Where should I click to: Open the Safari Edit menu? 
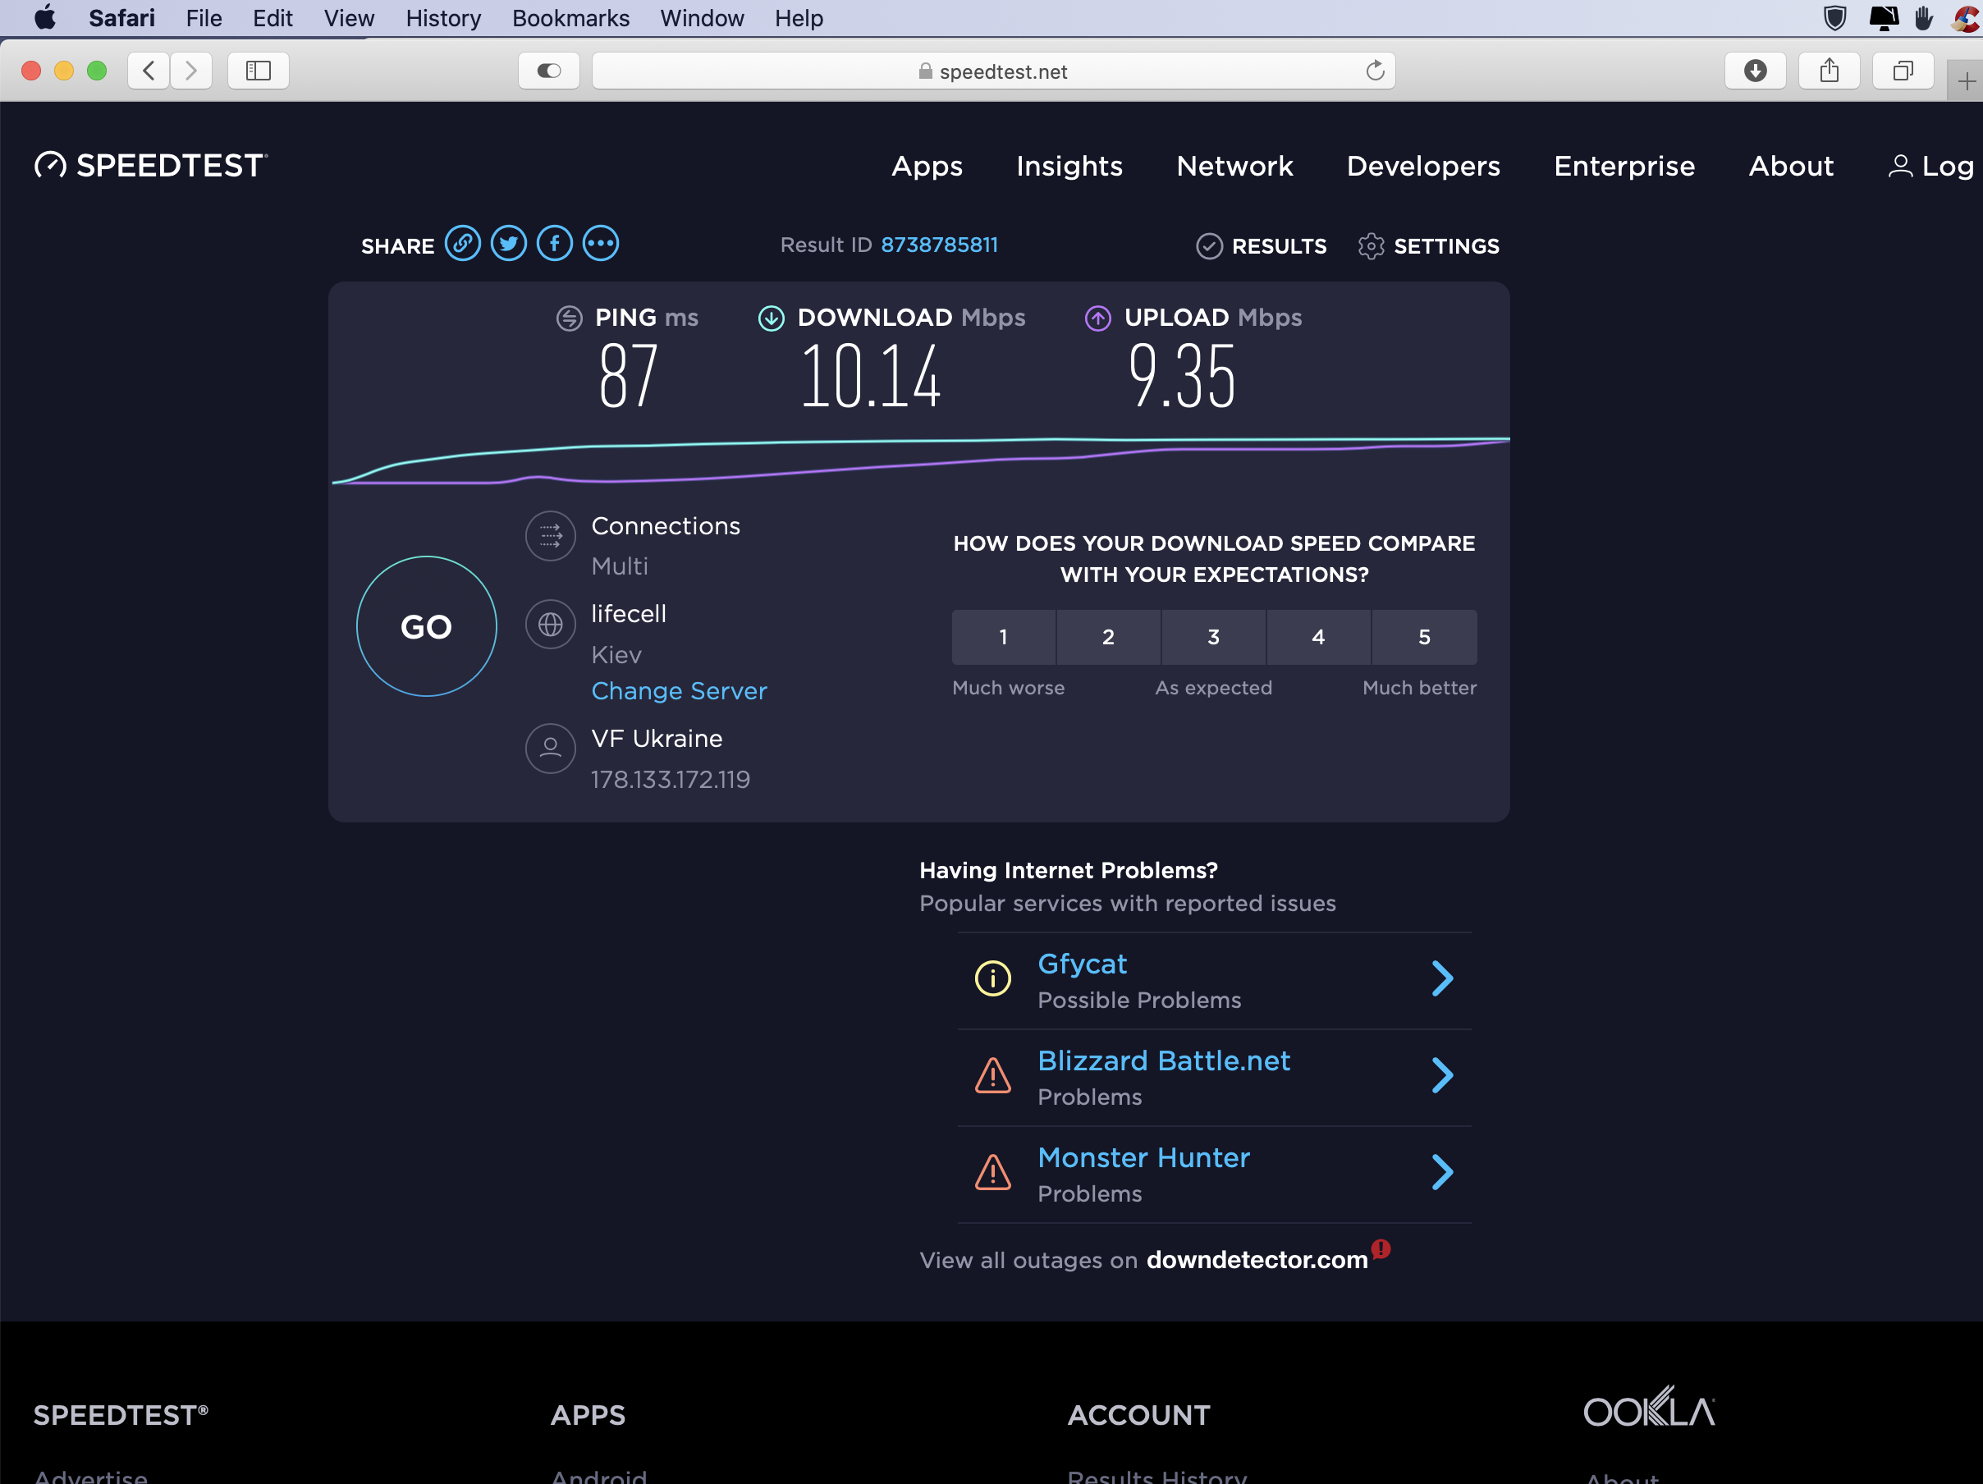pos(272,18)
